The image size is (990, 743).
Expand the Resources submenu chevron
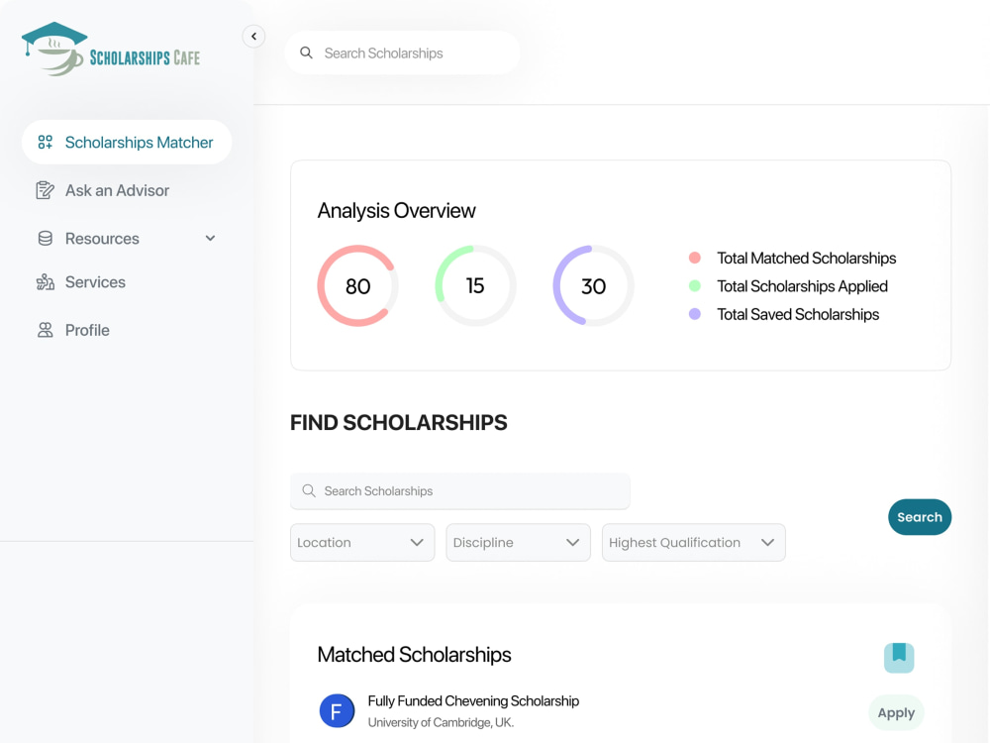tap(210, 238)
